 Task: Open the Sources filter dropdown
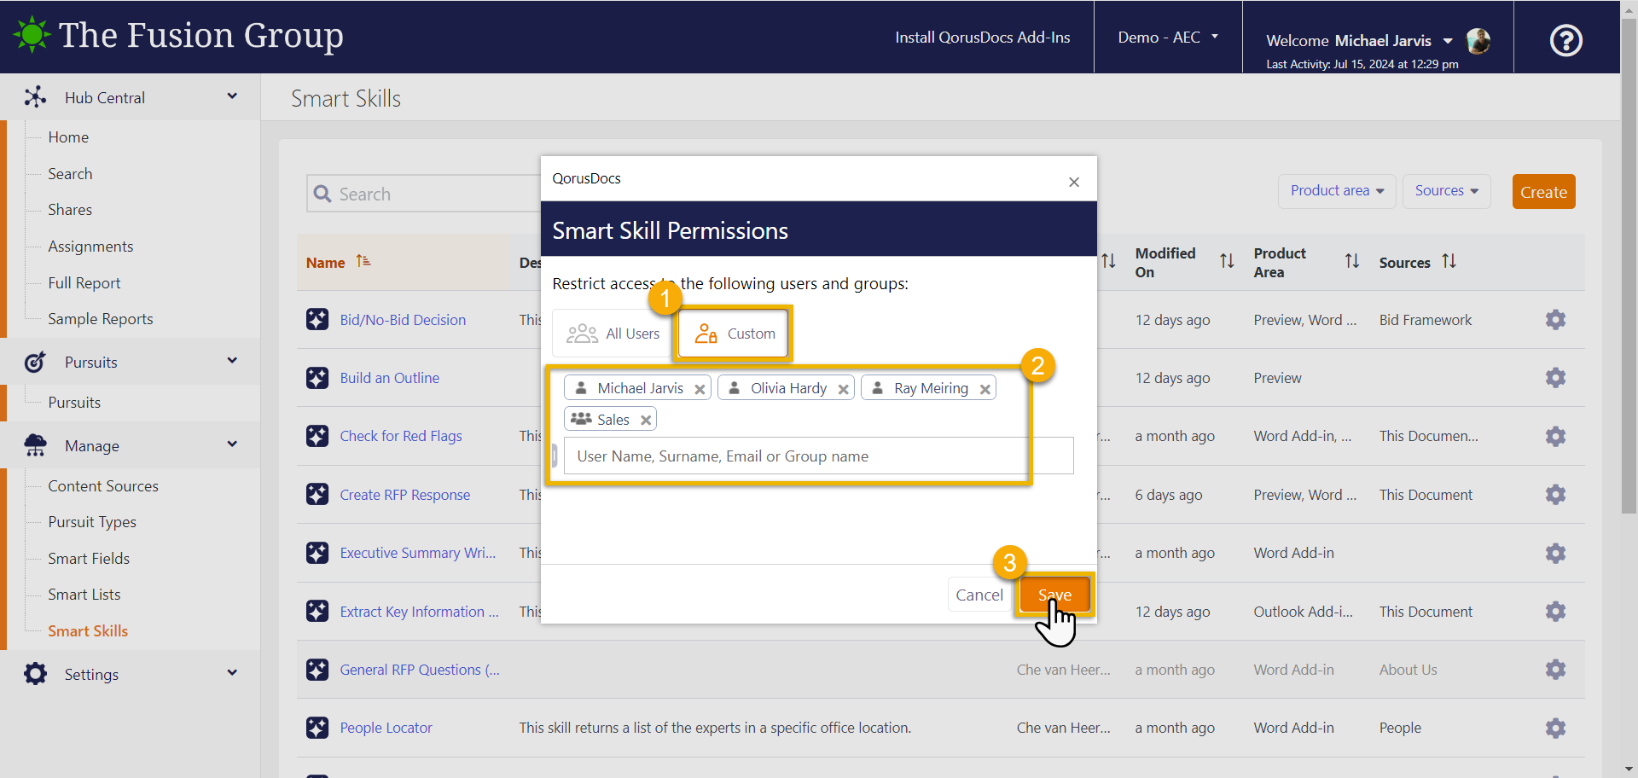[x=1446, y=191]
